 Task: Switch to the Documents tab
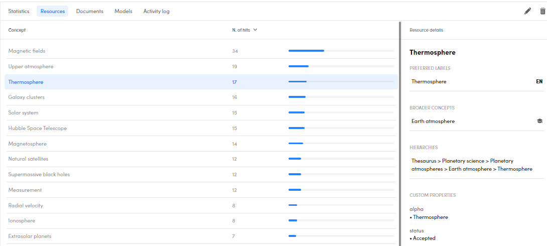tap(89, 11)
